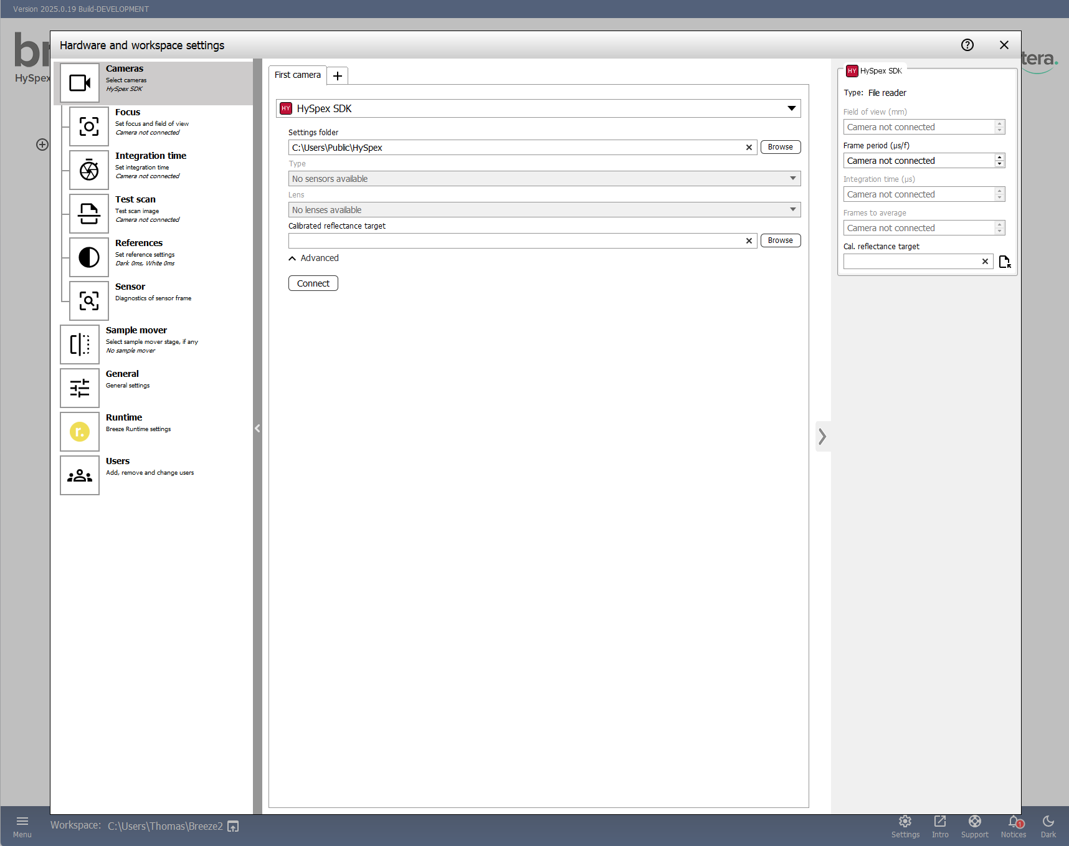
Task: Open the Focus settings icon
Action: pos(88,126)
